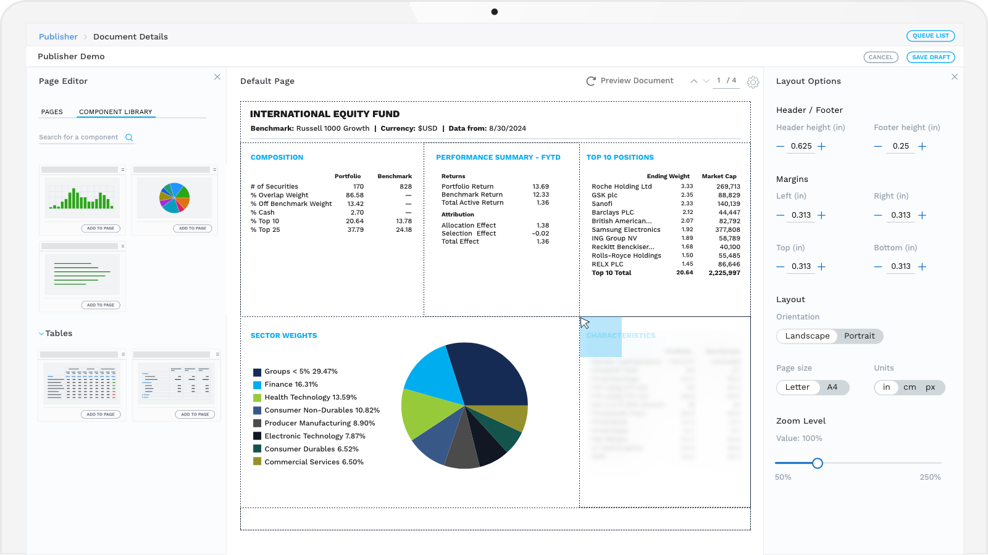
Task: Switch orientation to Portrait
Action: (x=860, y=336)
